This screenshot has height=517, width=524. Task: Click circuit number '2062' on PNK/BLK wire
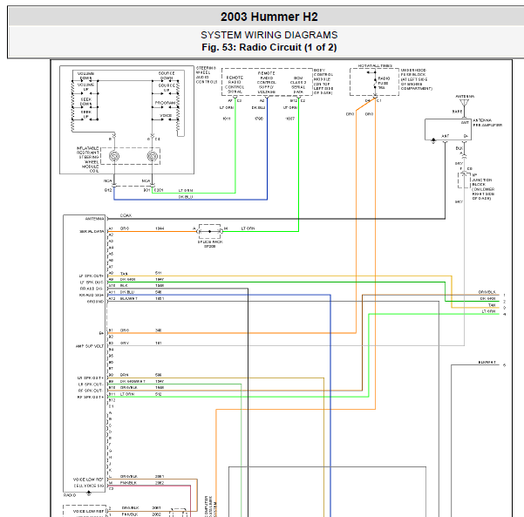click(x=160, y=483)
